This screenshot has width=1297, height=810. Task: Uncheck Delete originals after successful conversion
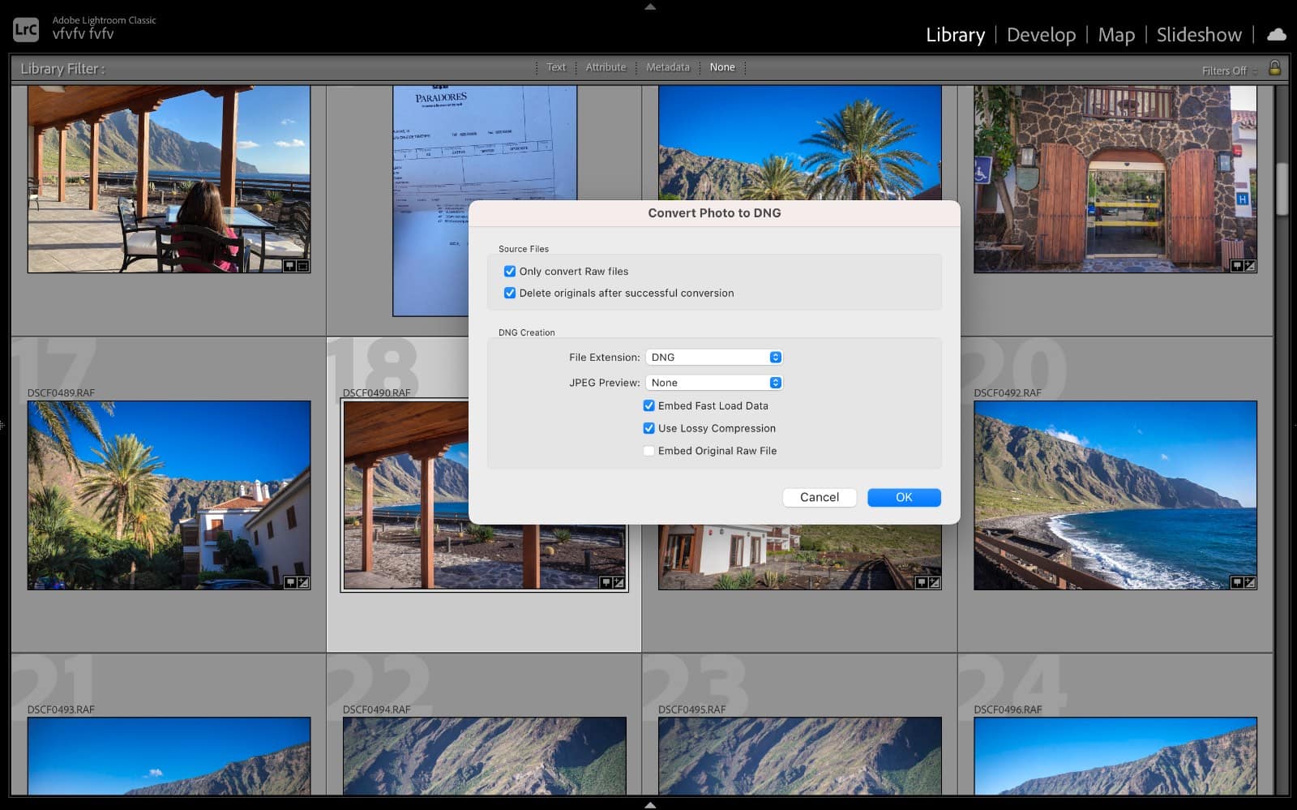click(x=510, y=294)
